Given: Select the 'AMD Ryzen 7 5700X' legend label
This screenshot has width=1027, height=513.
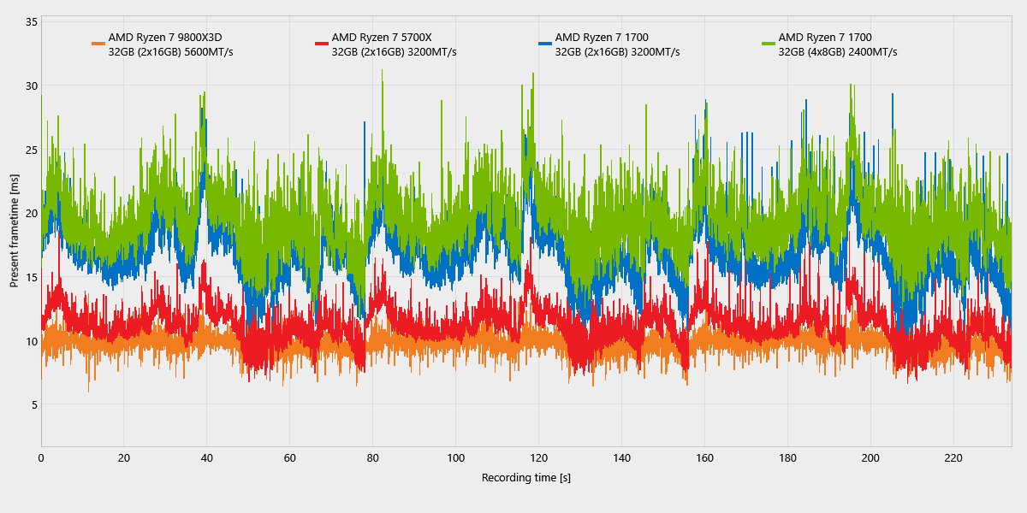Looking at the screenshot, I should 382,37.
